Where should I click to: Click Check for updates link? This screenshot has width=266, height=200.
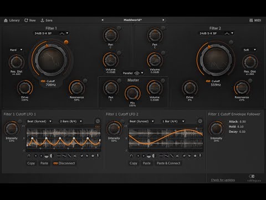click(223, 180)
